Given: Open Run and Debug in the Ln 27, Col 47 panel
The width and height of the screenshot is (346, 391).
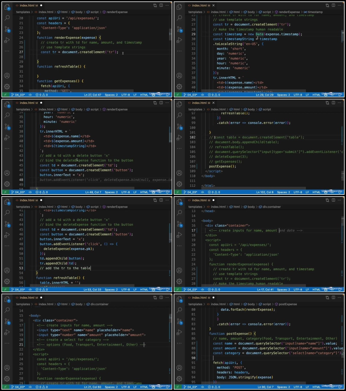Looking at the screenshot, I should point(7,40).
